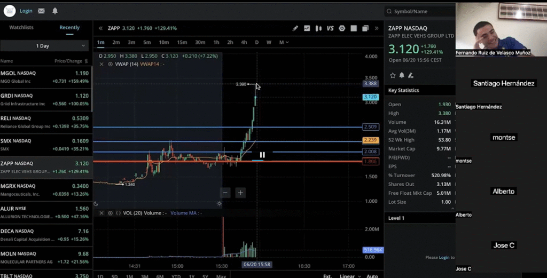Screen dimensions: 547x278
Task: Select the 30m timeframe tab
Action: coord(200,42)
